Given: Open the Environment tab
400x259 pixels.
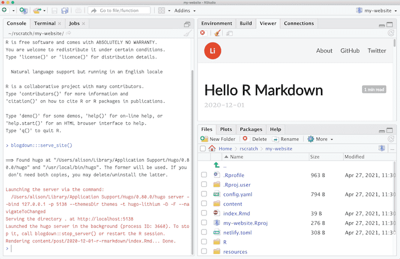Looking at the screenshot, I should [216, 23].
